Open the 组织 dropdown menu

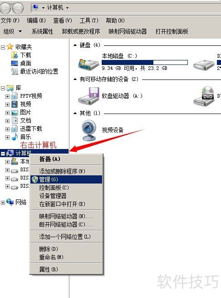(x=13, y=31)
